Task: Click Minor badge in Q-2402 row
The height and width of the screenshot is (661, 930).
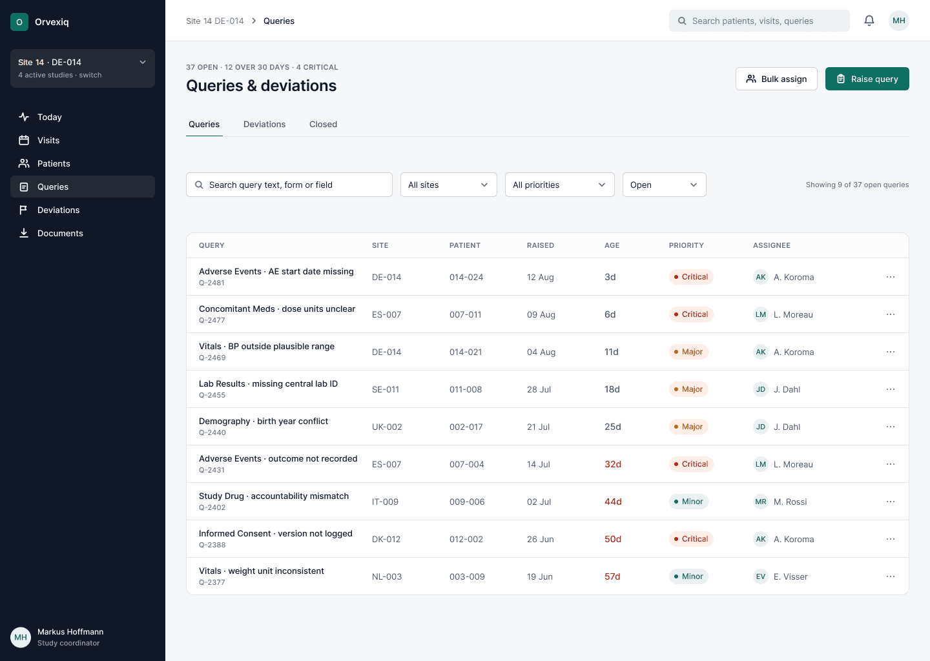Action: (688, 502)
